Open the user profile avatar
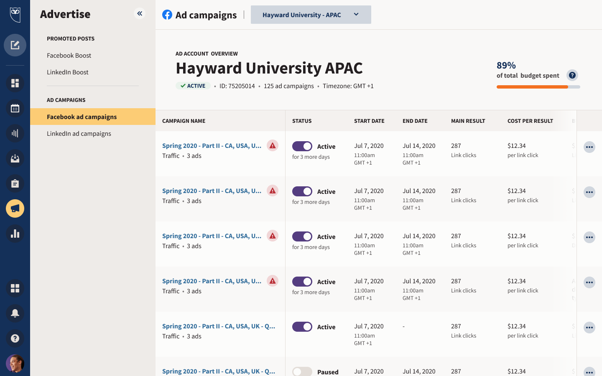 click(15, 363)
